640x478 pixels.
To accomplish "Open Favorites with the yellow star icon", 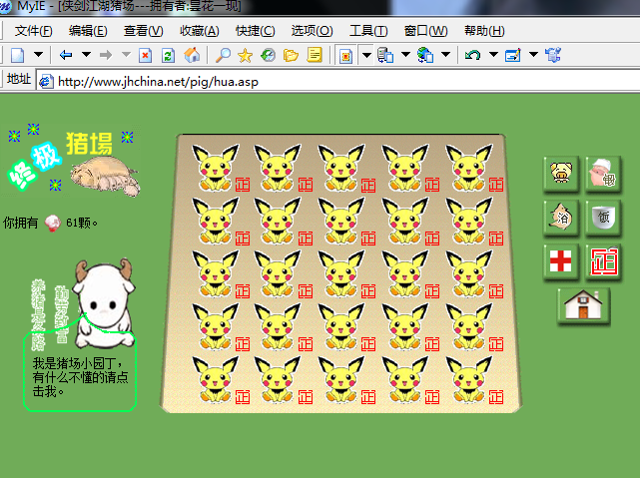I will pyautogui.click(x=245, y=55).
